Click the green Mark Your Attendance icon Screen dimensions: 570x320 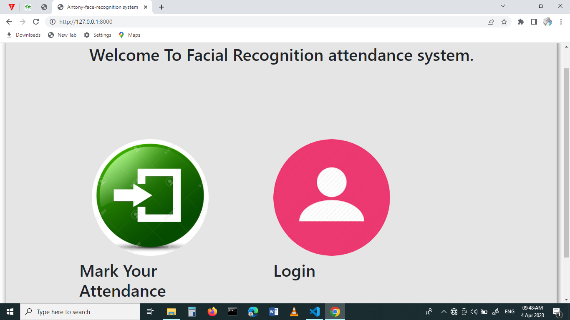click(150, 197)
